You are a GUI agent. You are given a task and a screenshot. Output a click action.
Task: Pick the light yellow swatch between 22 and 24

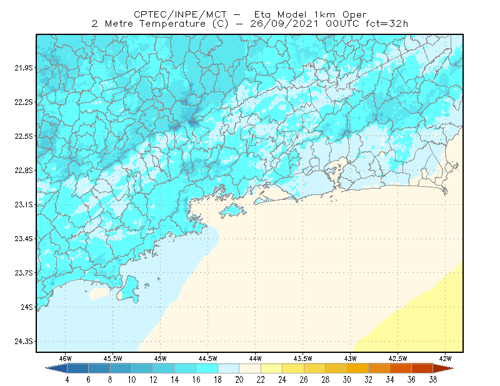tap(271, 369)
